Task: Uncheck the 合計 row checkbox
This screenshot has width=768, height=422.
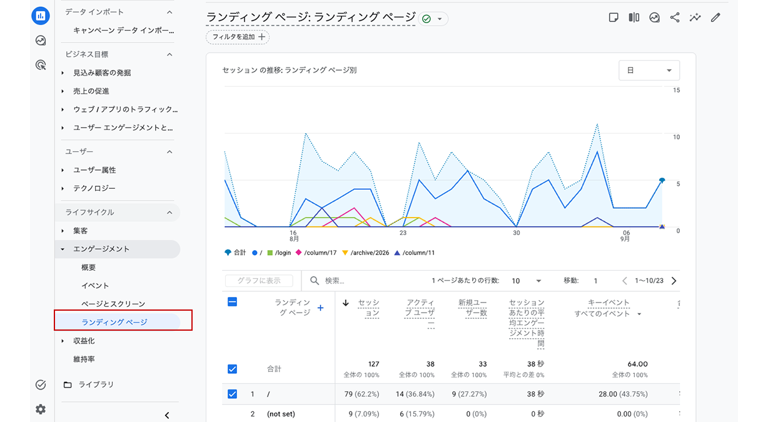Action: 232,369
